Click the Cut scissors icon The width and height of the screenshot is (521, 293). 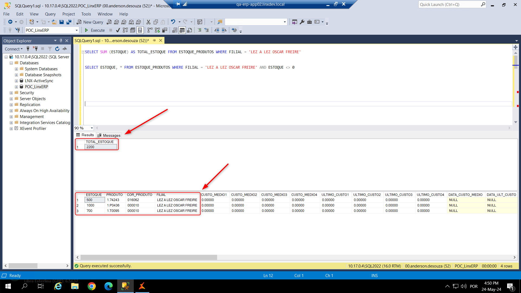[148, 22]
